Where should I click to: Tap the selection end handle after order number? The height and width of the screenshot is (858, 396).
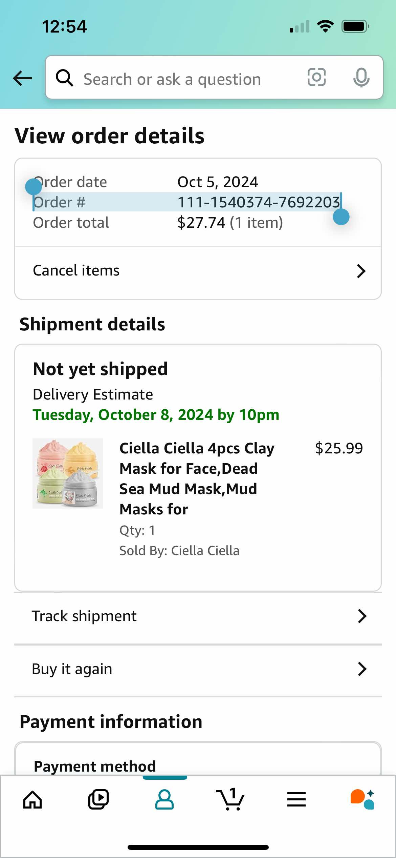click(341, 217)
